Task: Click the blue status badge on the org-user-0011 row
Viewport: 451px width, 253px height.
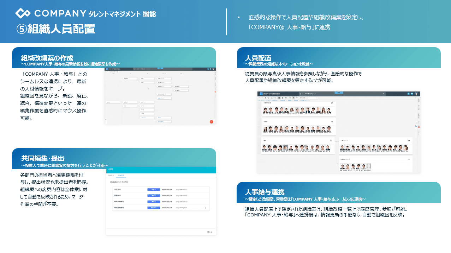Action: pos(154,189)
